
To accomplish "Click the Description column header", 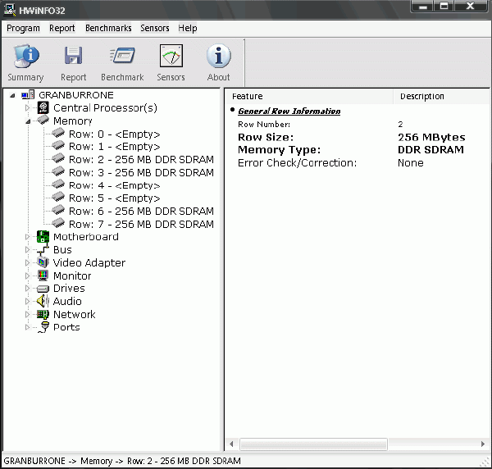I will tap(442, 96).
